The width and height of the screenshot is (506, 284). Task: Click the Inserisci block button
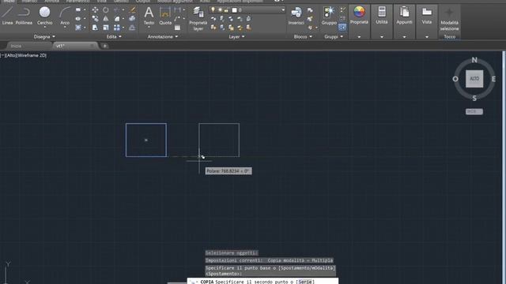tap(296, 16)
